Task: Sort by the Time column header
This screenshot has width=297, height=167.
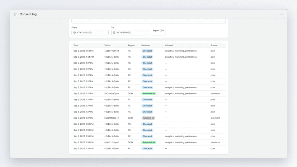Action: click(x=76, y=46)
